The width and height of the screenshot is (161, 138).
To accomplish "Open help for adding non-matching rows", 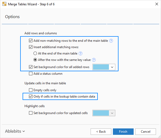I will [x=111, y=41].
